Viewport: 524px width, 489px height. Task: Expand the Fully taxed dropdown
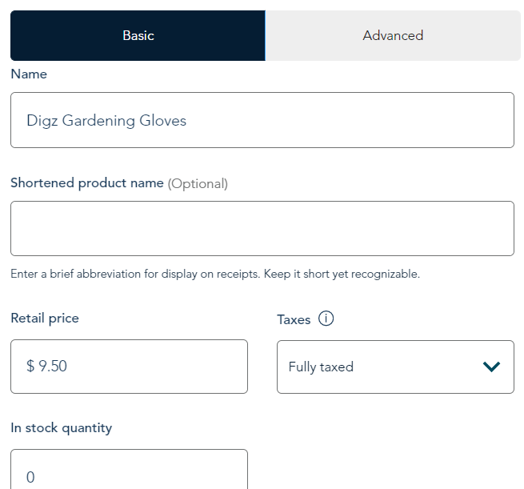click(395, 367)
